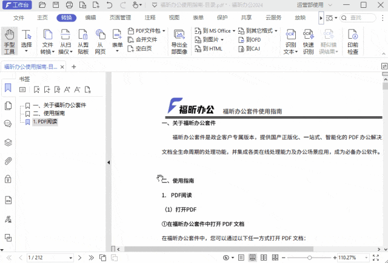Click the 到CAJ export button

click(x=249, y=48)
